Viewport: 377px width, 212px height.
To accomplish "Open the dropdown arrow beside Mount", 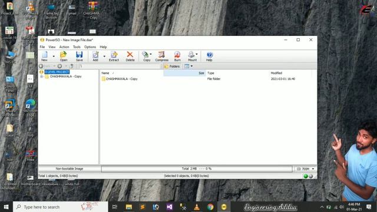I will 197,54.
